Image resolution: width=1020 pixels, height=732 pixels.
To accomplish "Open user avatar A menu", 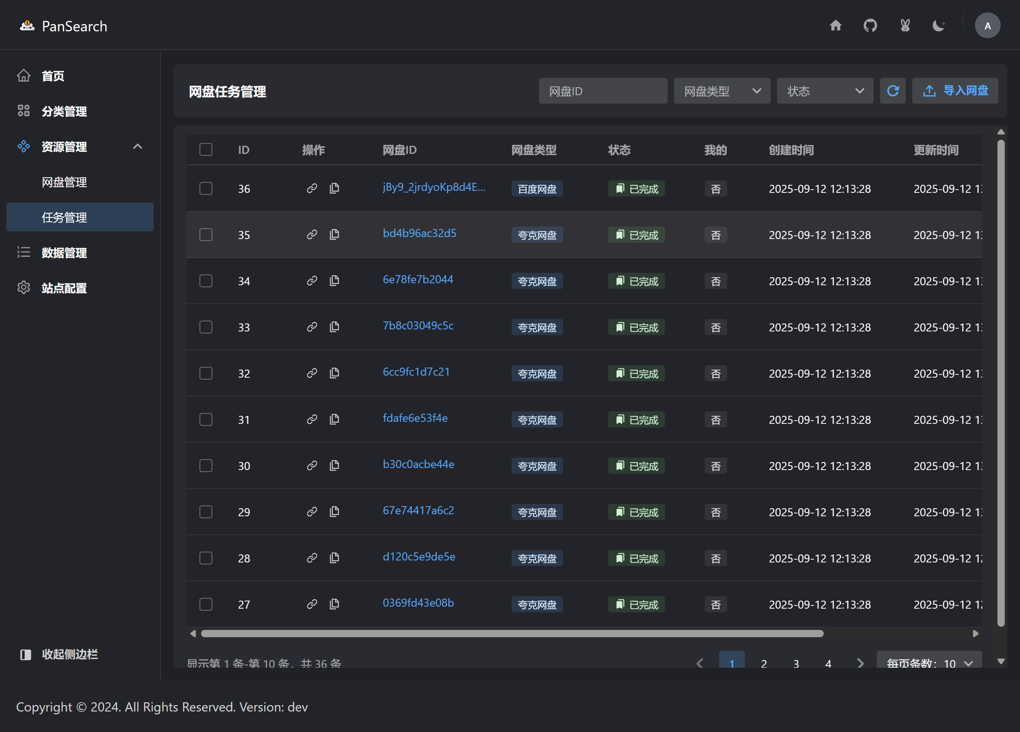I will (x=987, y=26).
